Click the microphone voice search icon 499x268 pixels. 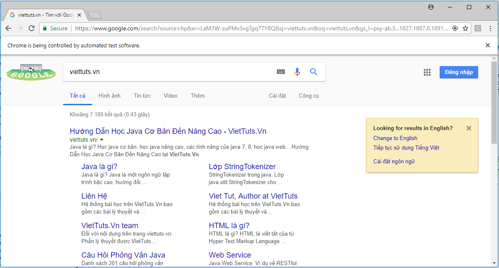pyautogui.click(x=297, y=72)
